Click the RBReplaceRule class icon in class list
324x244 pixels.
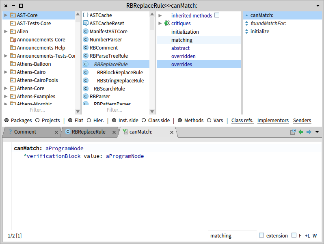click(86, 64)
